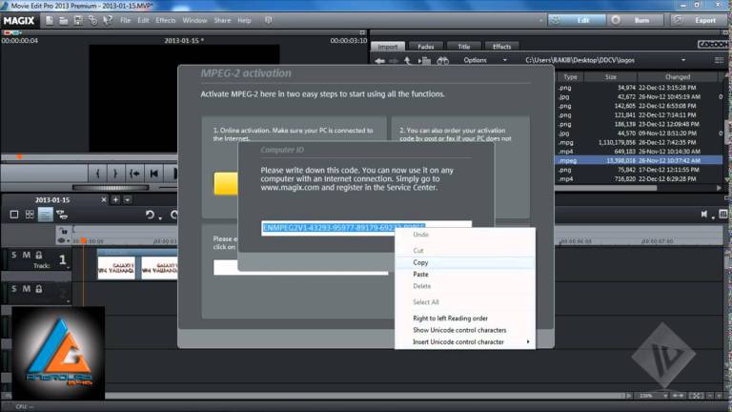The width and height of the screenshot is (732, 412).
Task: Jump to range start button
Action: coord(134,174)
